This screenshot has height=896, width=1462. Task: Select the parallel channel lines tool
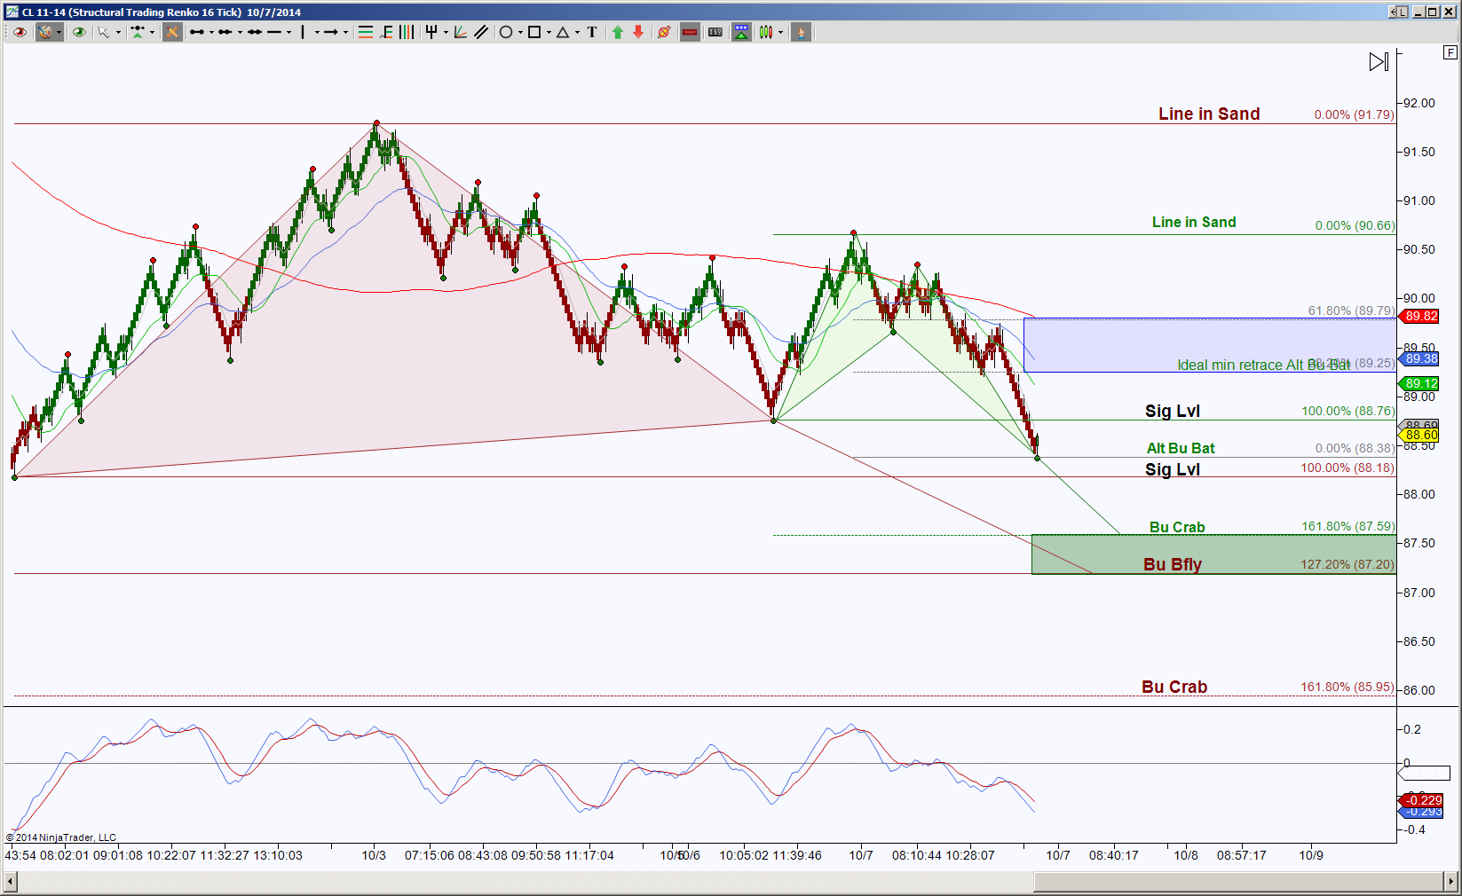tap(481, 32)
